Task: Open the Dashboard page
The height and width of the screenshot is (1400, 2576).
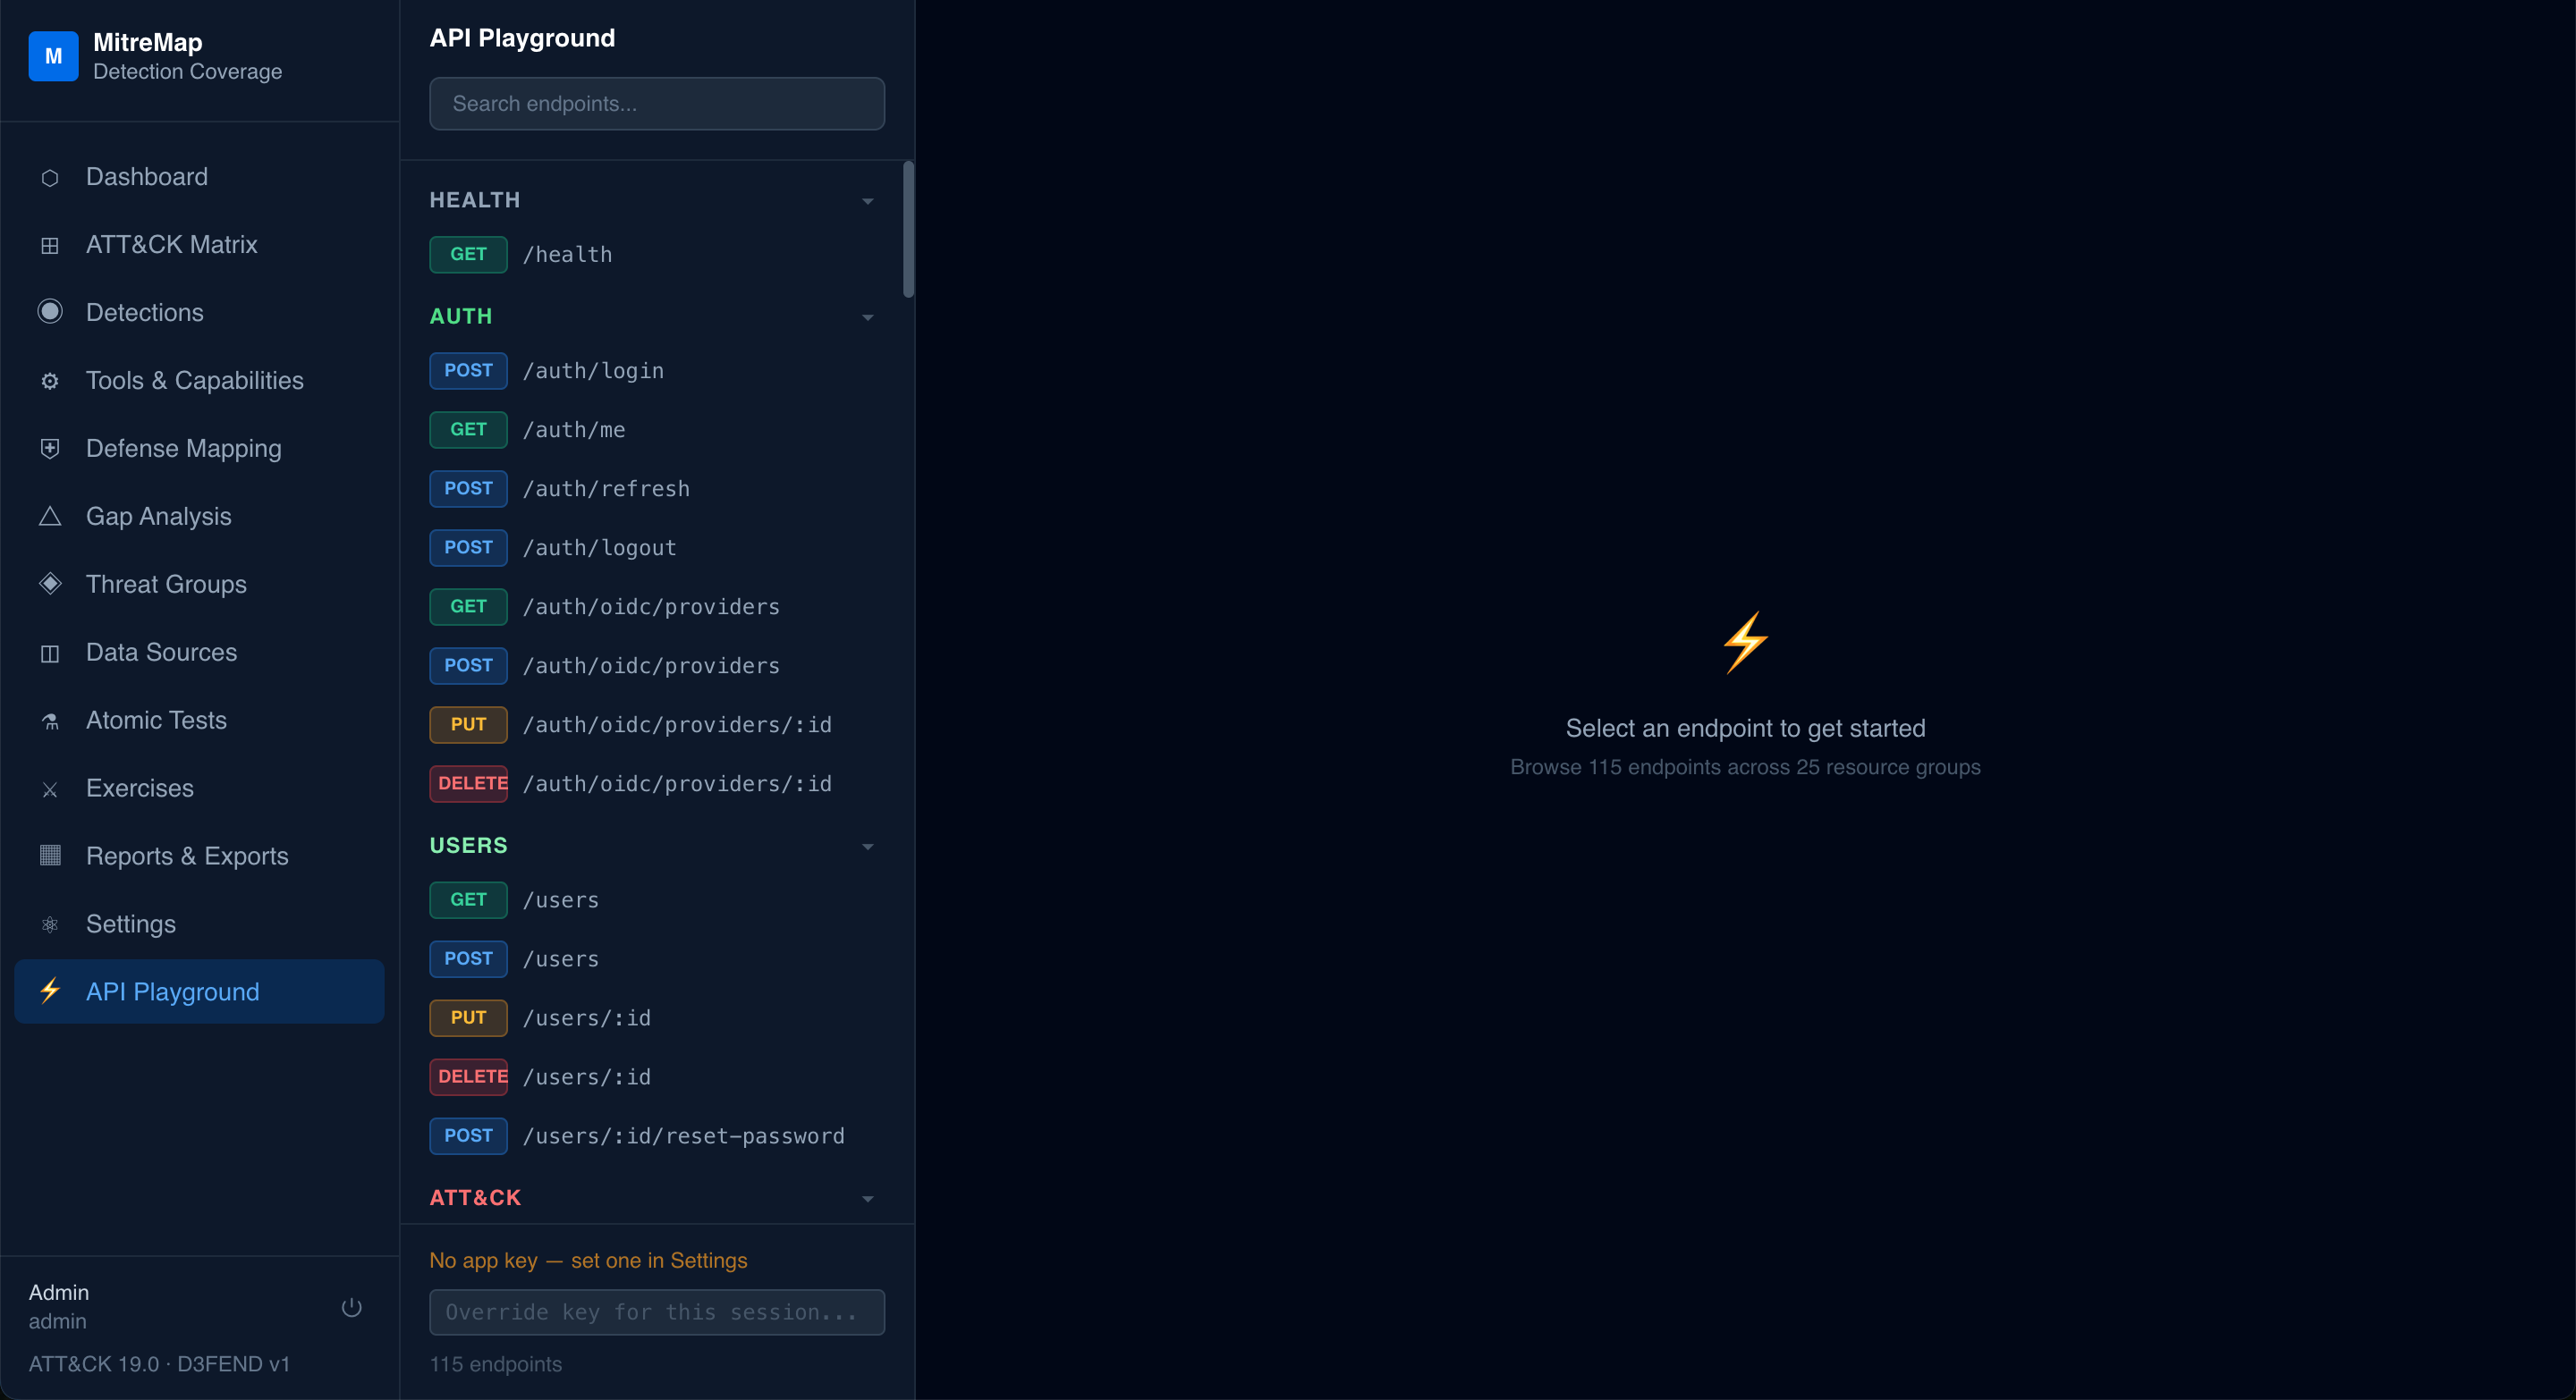Action: point(199,177)
